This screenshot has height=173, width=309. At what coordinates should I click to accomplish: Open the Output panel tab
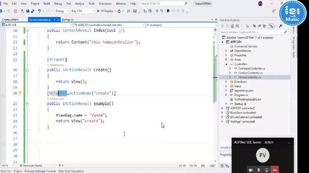(x=18, y=171)
